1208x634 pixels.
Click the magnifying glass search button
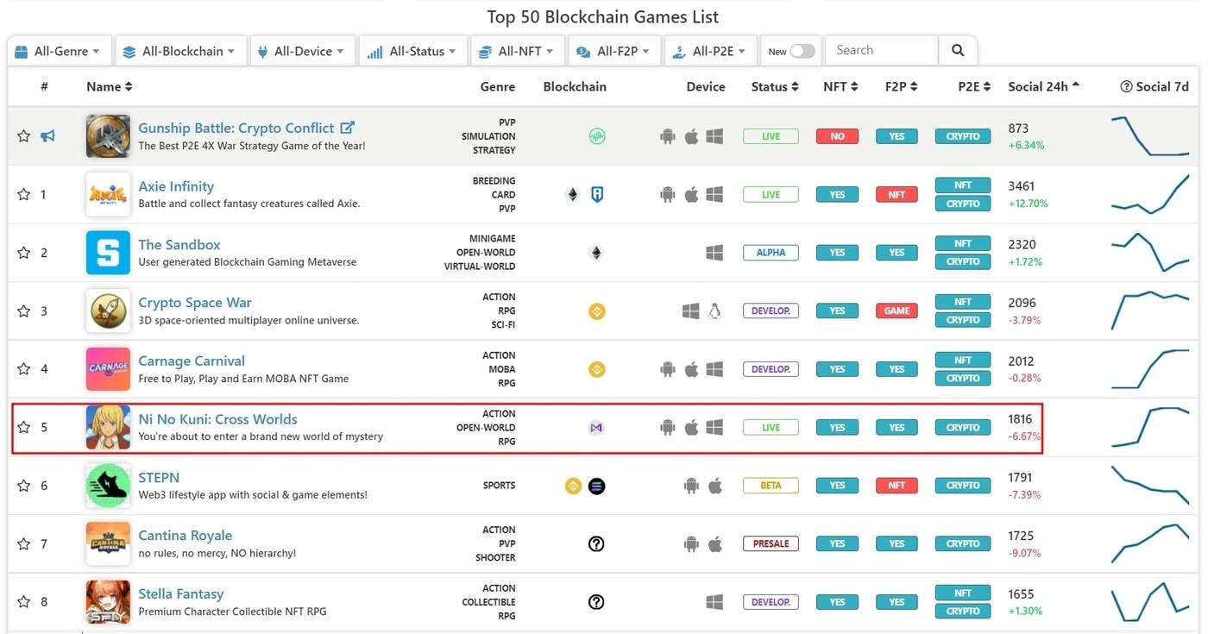click(x=958, y=51)
